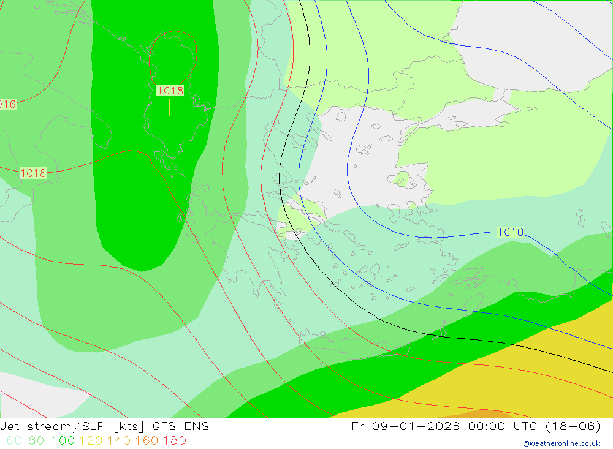The image size is (613, 449).
Task: Click the Jet stream/SLP title text
Action: (x=53, y=426)
